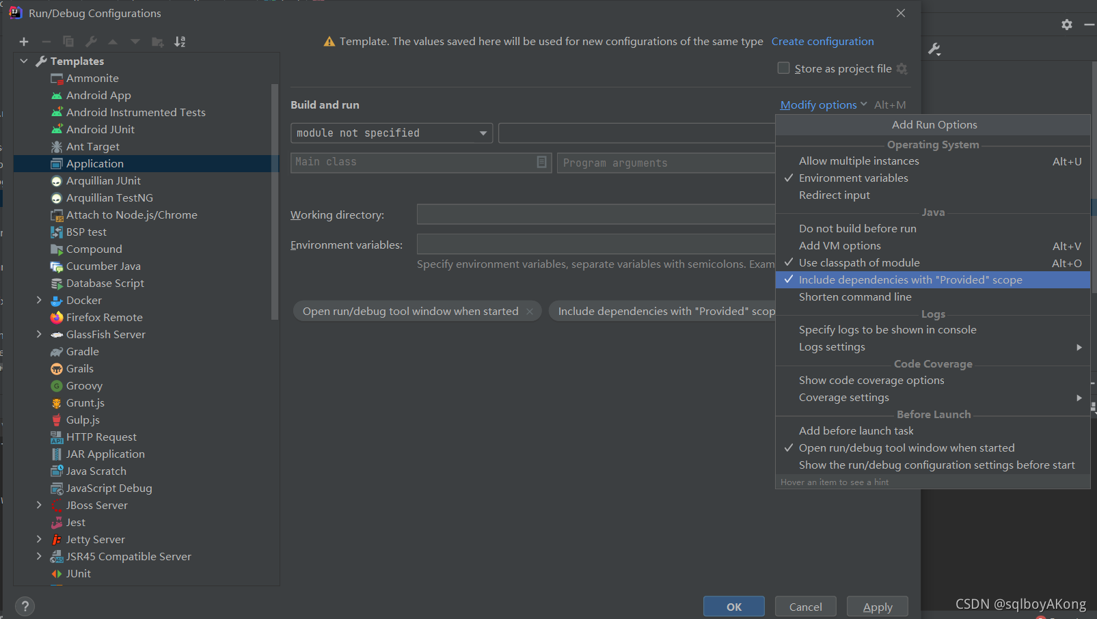Click the Move Down arrow icon
1097x619 pixels.
click(135, 42)
